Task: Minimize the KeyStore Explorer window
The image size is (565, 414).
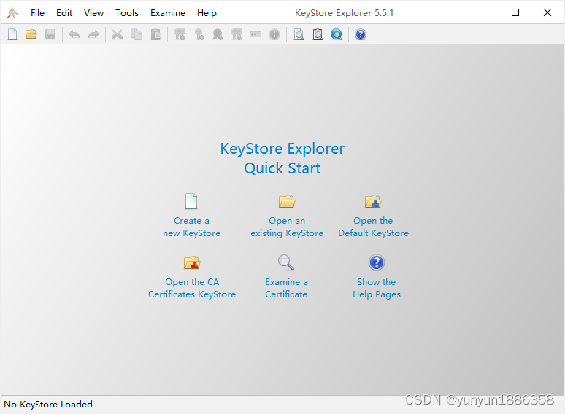Action: pos(483,12)
